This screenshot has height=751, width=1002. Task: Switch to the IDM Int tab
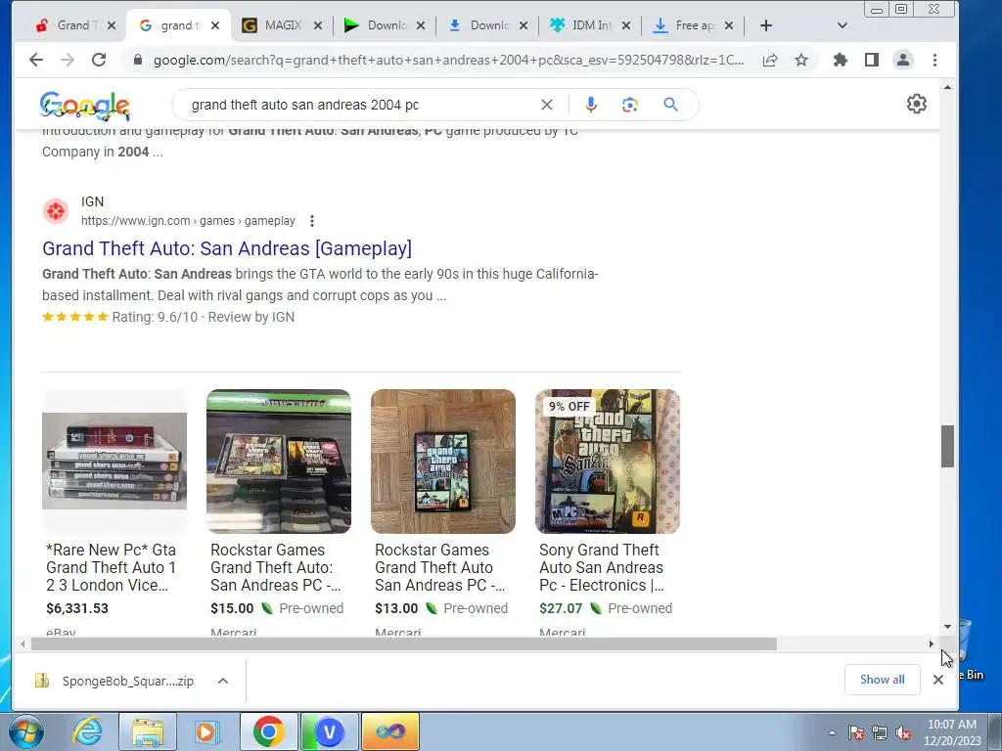pyautogui.click(x=584, y=25)
